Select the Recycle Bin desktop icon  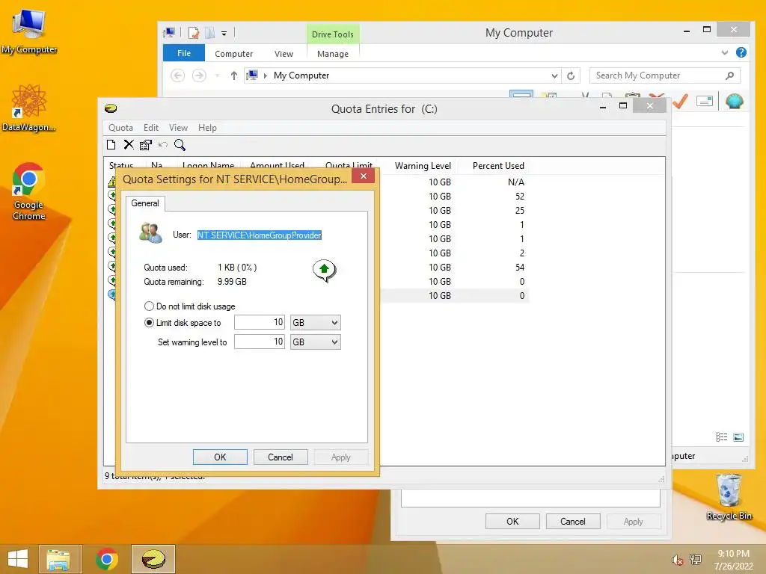click(729, 497)
